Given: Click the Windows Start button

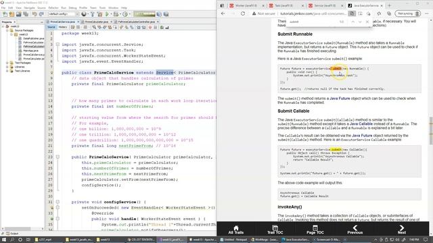Looking at the screenshot, I should coord(4,240).
